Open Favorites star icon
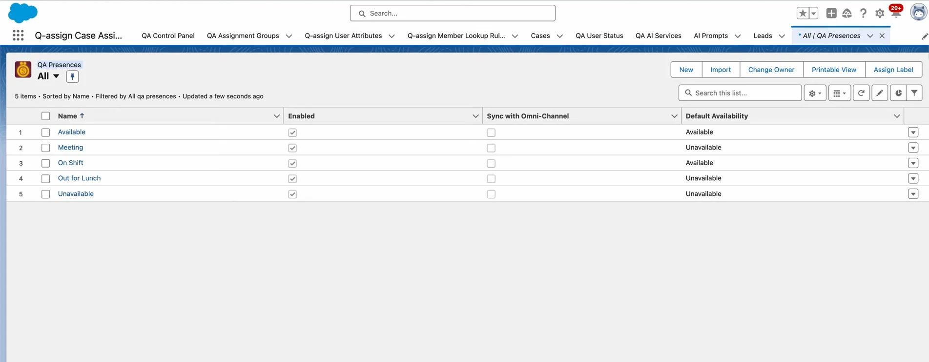Viewport: 929px width, 362px height. click(x=803, y=13)
